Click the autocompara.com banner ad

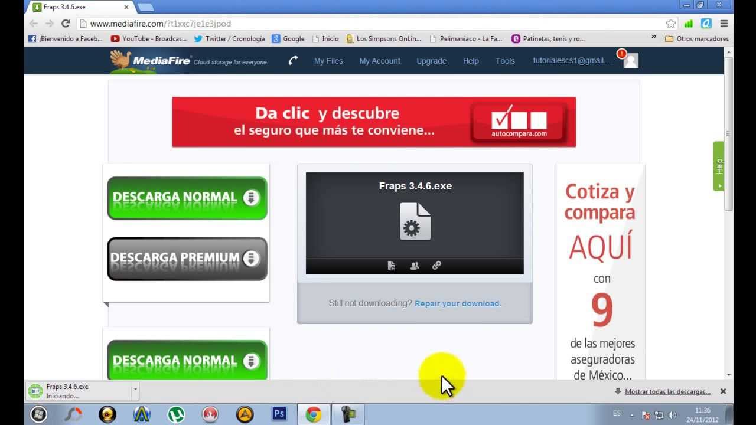[374, 122]
